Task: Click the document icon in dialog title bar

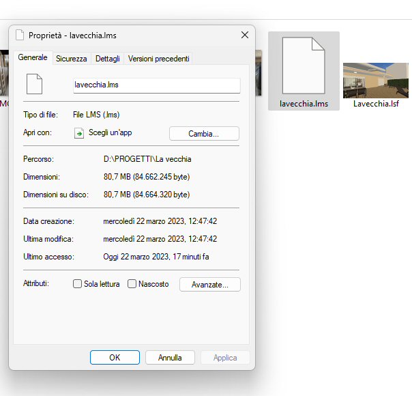Action: (x=20, y=35)
